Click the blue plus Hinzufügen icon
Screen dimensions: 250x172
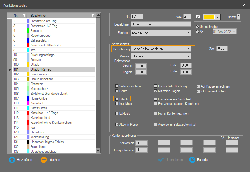pos(12,160)
